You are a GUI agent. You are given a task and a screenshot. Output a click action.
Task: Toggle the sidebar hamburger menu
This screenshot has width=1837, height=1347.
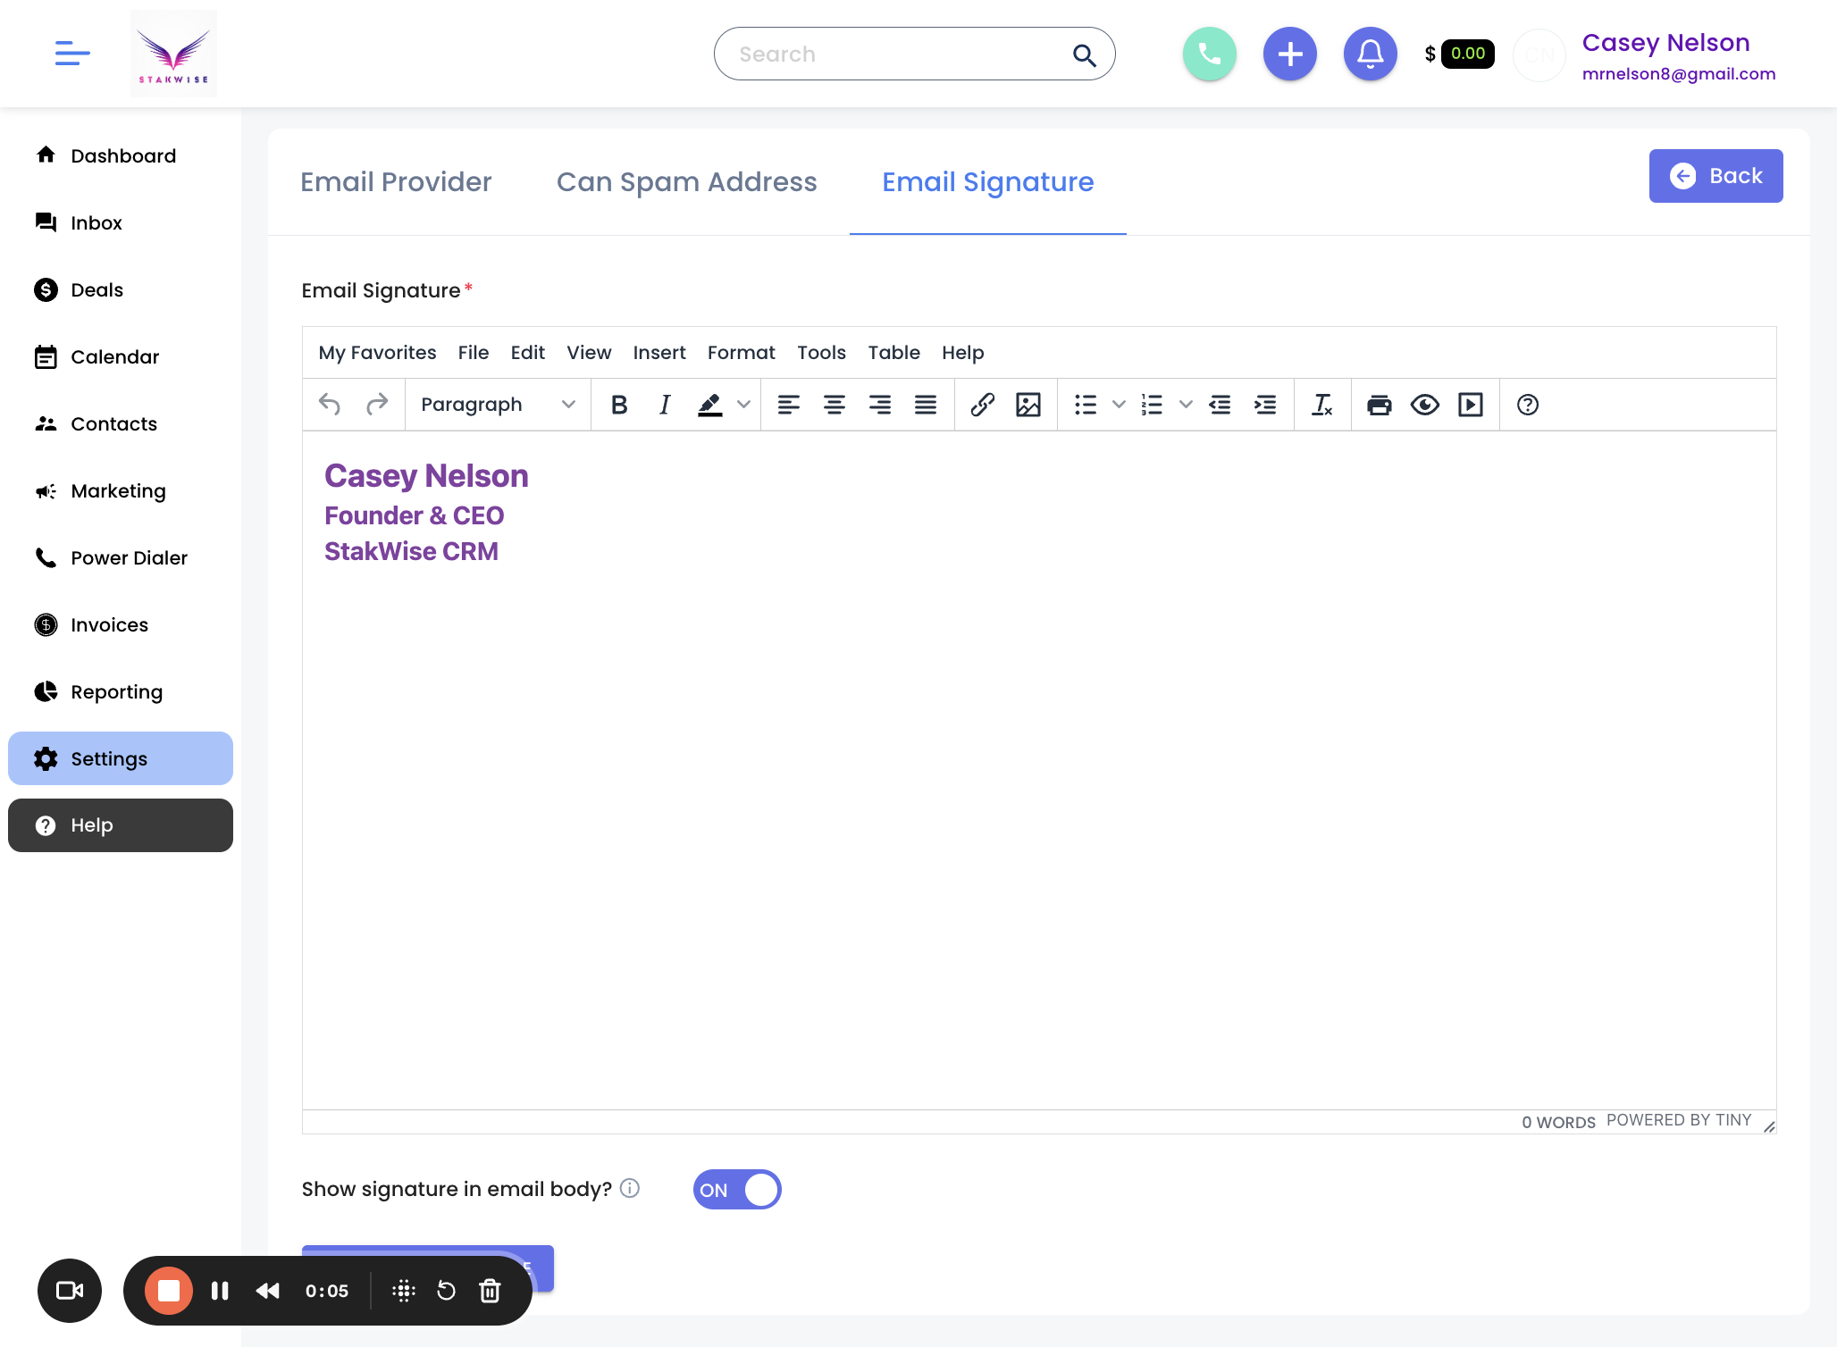point(72,54)
